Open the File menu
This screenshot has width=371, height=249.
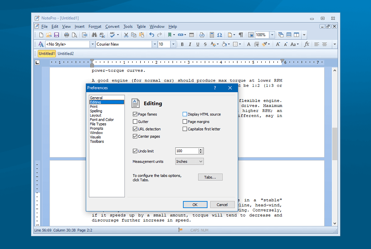click(45, 26)
